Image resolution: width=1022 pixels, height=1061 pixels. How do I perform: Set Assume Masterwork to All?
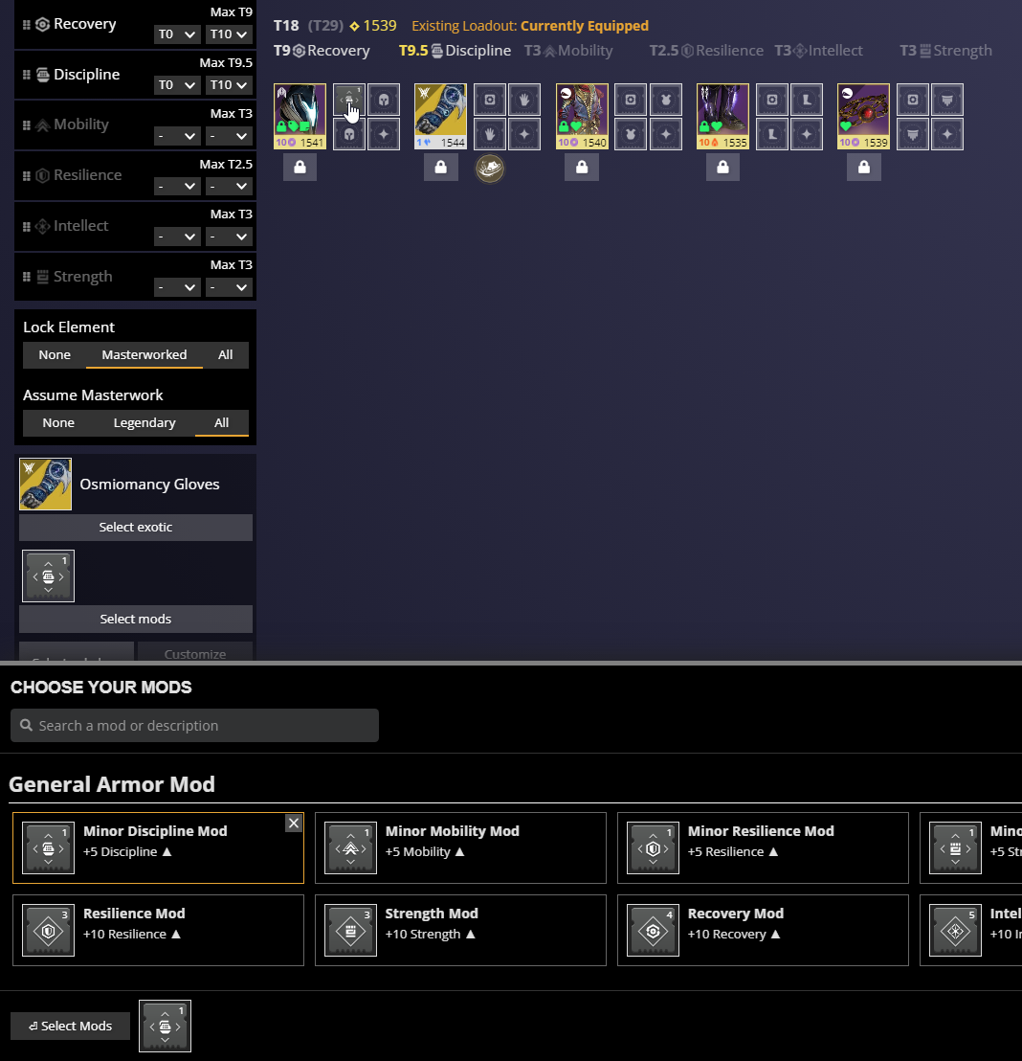pyautogui.click(x=221, y=422)
